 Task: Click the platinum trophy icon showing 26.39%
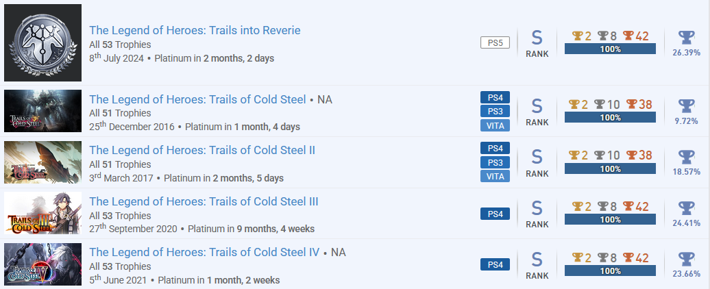(x=687, y=38)
